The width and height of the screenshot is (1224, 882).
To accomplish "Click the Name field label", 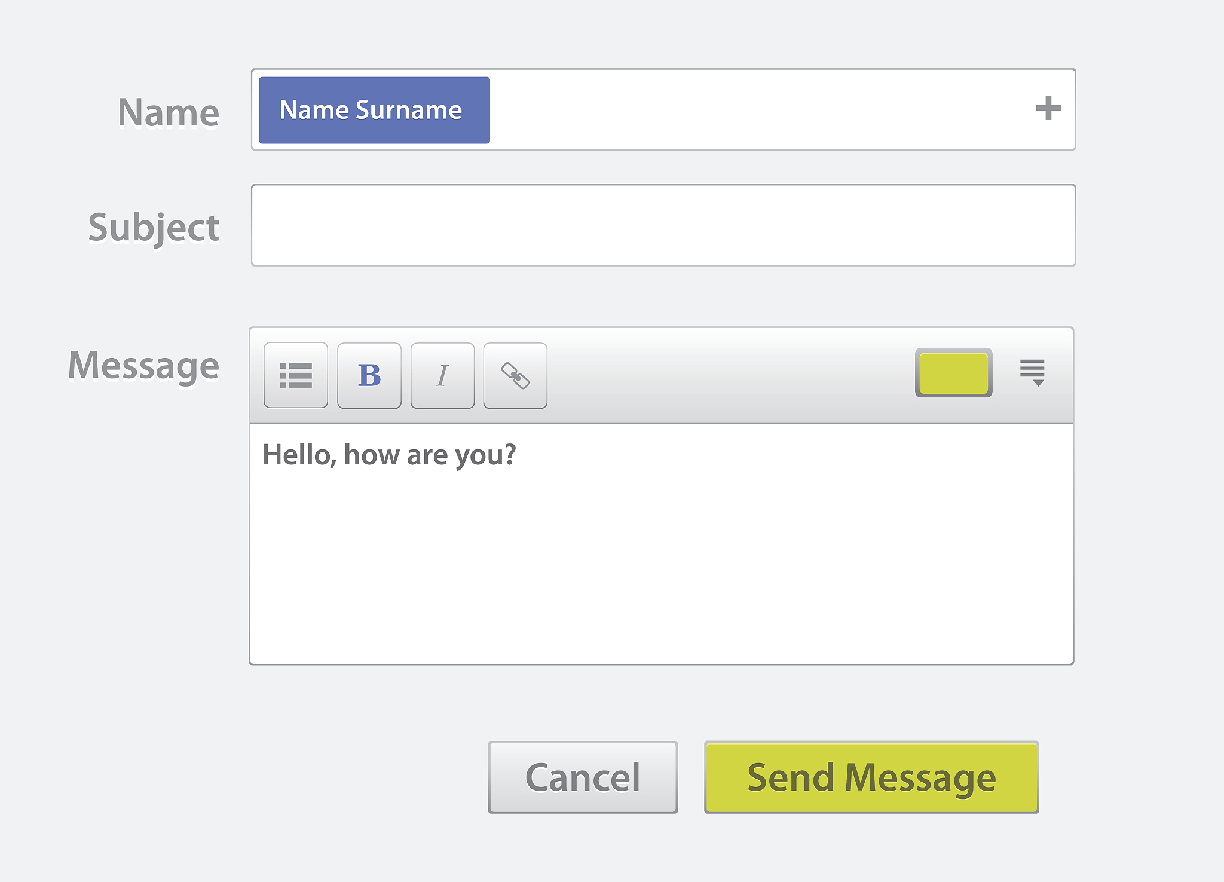I will [169, 112].
